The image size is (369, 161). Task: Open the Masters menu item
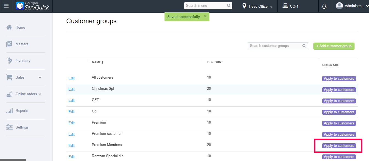pos(22,44)
